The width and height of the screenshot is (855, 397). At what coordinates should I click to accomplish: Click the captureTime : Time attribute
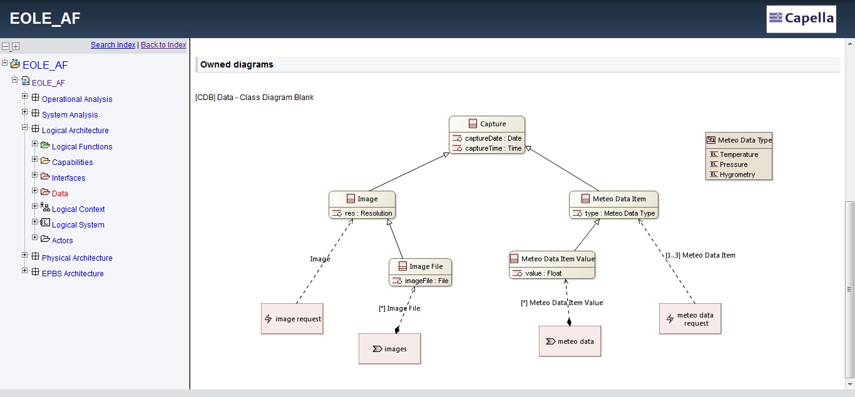point(488,148)
